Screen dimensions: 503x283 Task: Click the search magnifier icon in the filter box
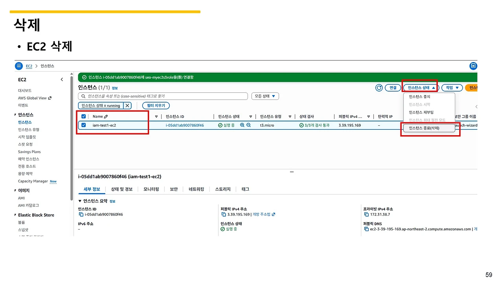click(x=83, y=96)
